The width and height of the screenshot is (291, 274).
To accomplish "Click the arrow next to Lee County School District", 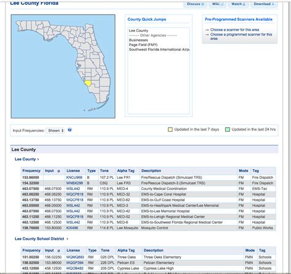I will [68, 239].
